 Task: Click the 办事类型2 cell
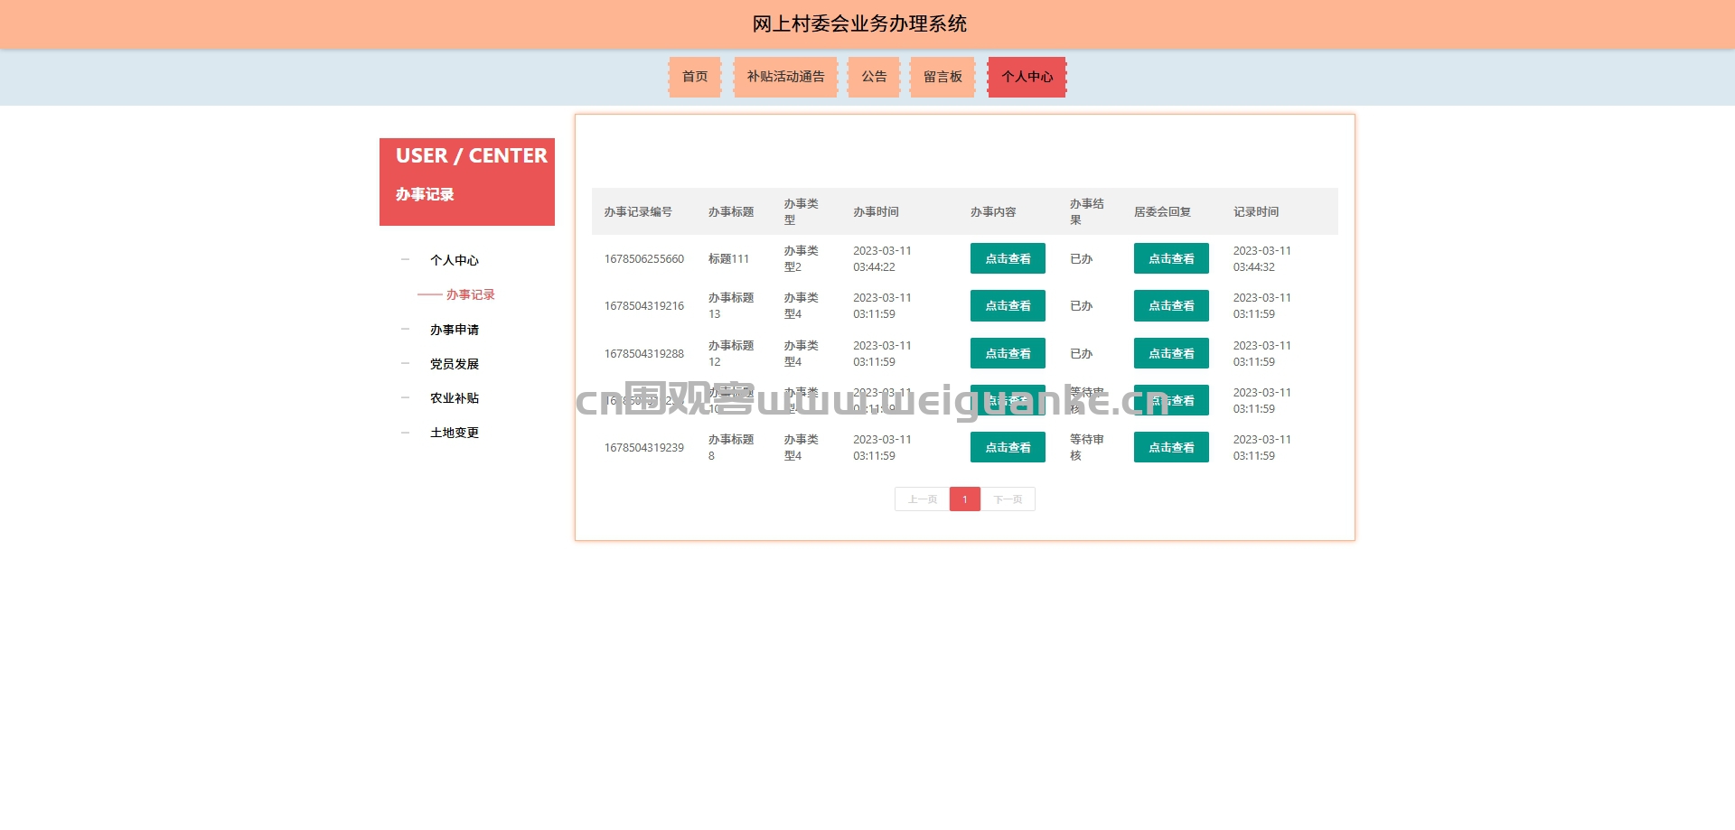[802, 259]
